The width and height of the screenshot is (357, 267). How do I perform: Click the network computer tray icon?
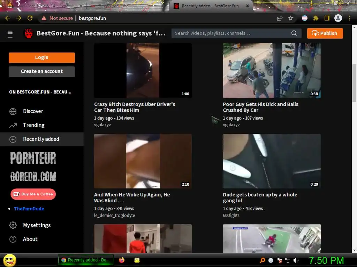(288, 260)
